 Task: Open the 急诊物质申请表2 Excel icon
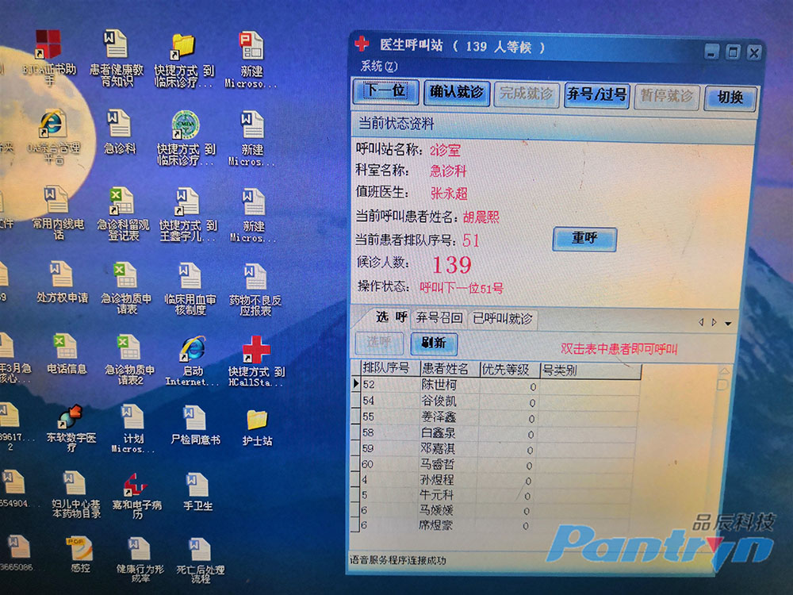[129, 360]
